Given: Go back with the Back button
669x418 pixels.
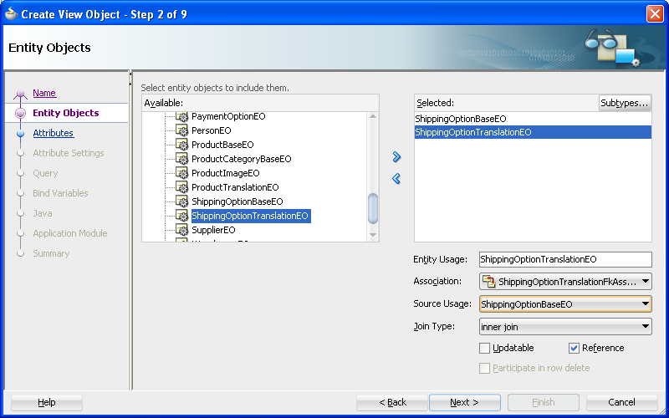Looking at the screenshot, I should pyautogui.click(x=392, y=402).
